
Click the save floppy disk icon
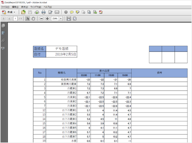30,12
